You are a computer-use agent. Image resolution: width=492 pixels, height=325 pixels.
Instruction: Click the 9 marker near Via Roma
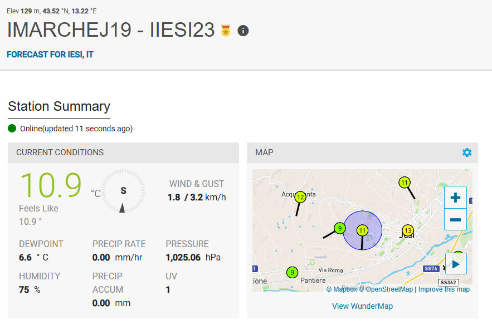click(292, 272)
